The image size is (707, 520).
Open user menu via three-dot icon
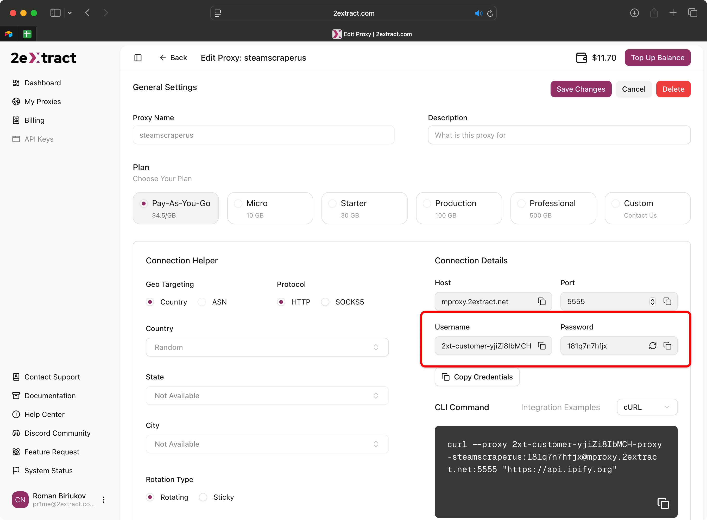tap(104, 499)
